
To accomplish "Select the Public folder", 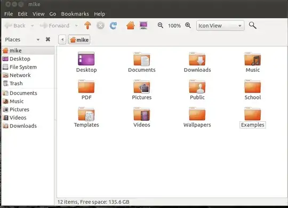I will pyautogui.click(x=197, y=89).
